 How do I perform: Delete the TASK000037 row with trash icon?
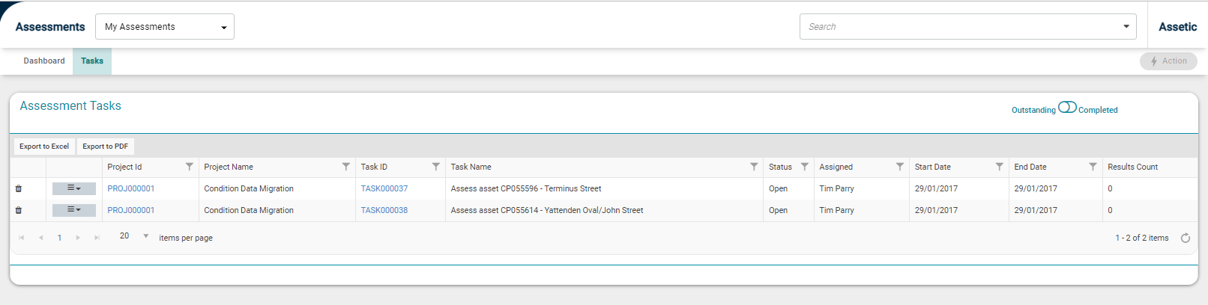click(19, 189)
